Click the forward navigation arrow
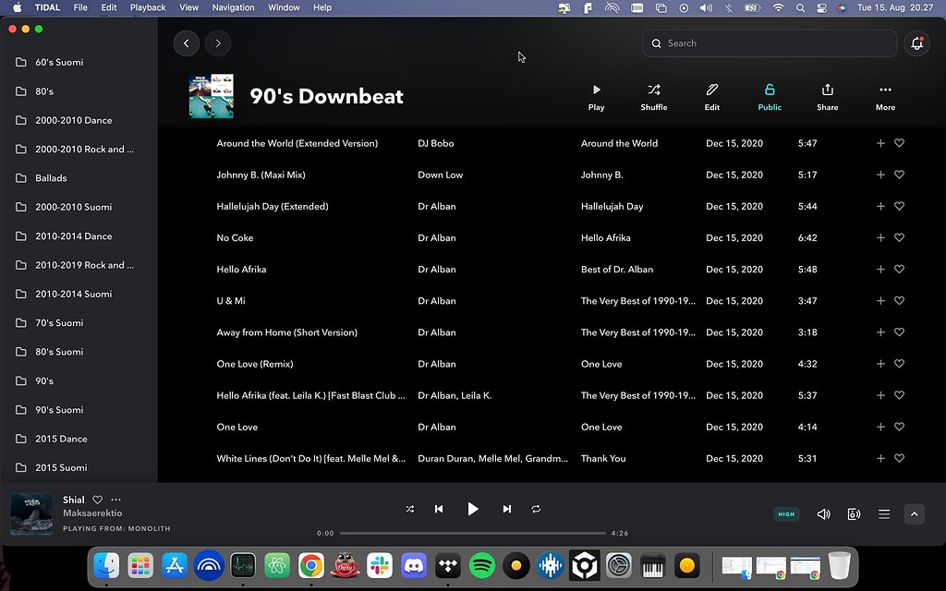The image size is (946, 591). [218, 42]
